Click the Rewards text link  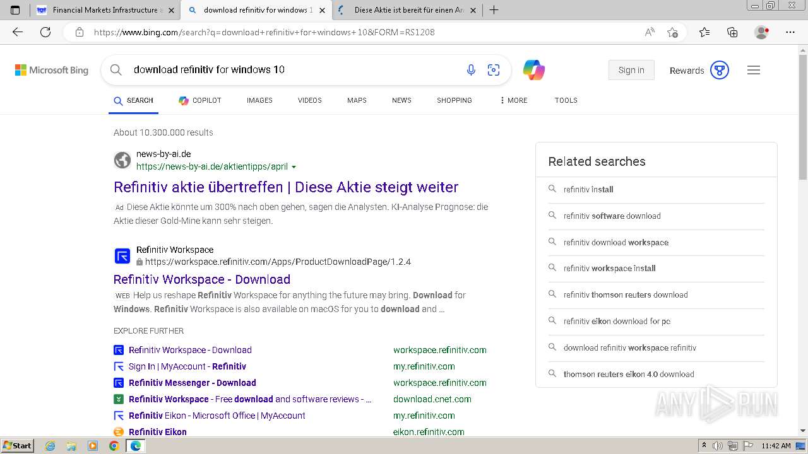[x=687, y=71]
